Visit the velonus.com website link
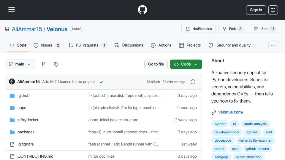Screen dimensions: 285x160 click(231, 112)
